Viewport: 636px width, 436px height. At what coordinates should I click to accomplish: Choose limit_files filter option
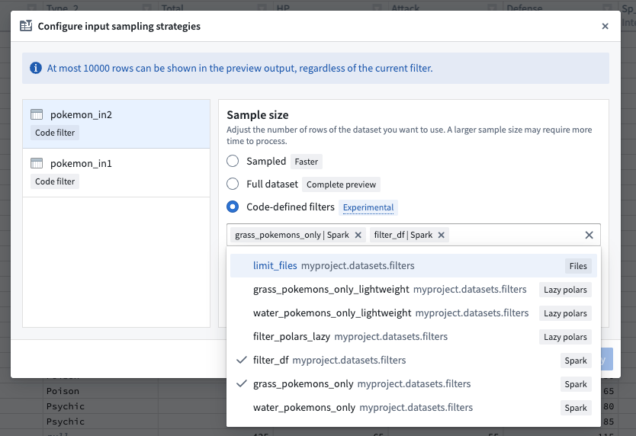coord(413,266)
